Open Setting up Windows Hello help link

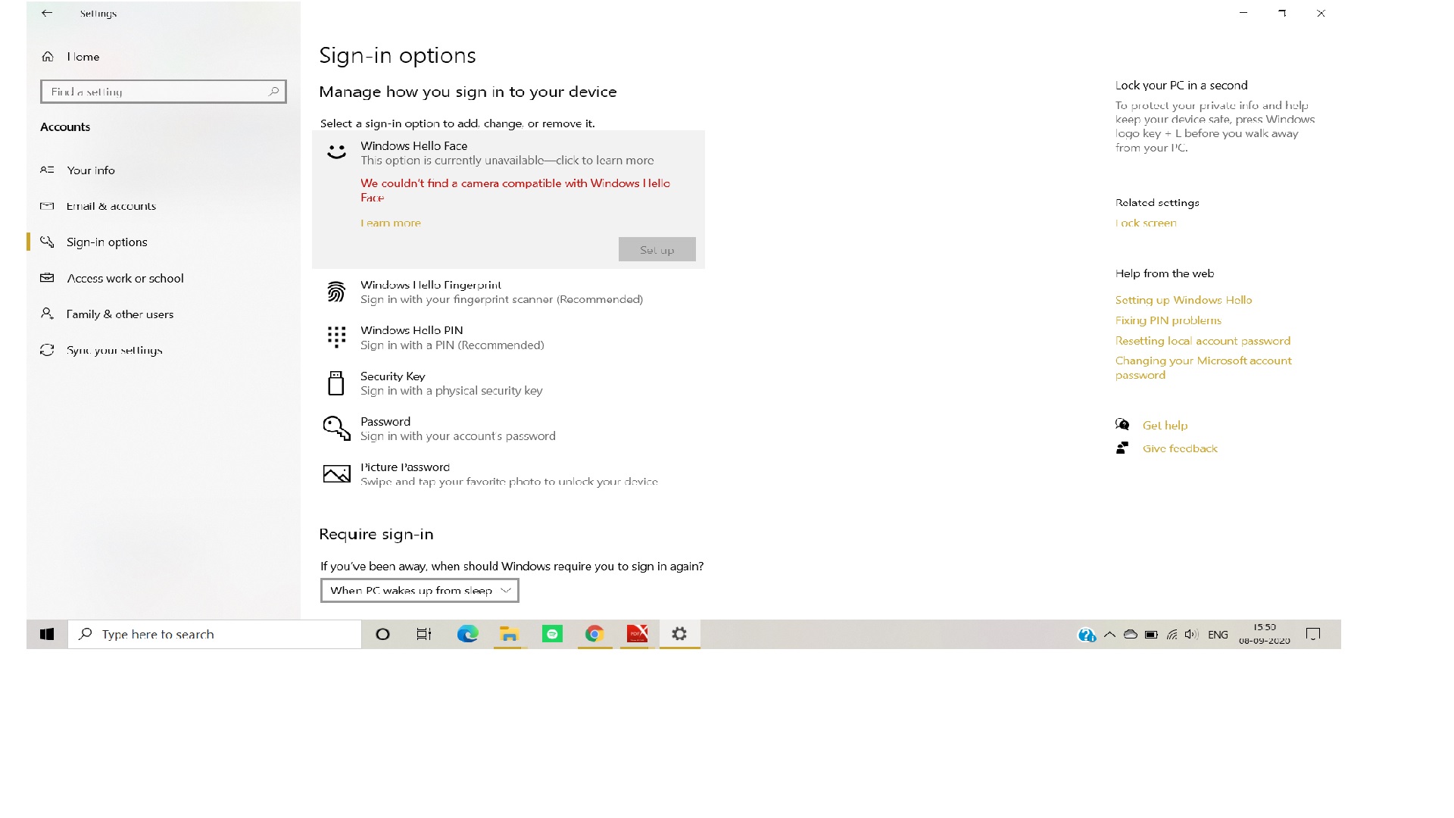(x=1184, y=301)
